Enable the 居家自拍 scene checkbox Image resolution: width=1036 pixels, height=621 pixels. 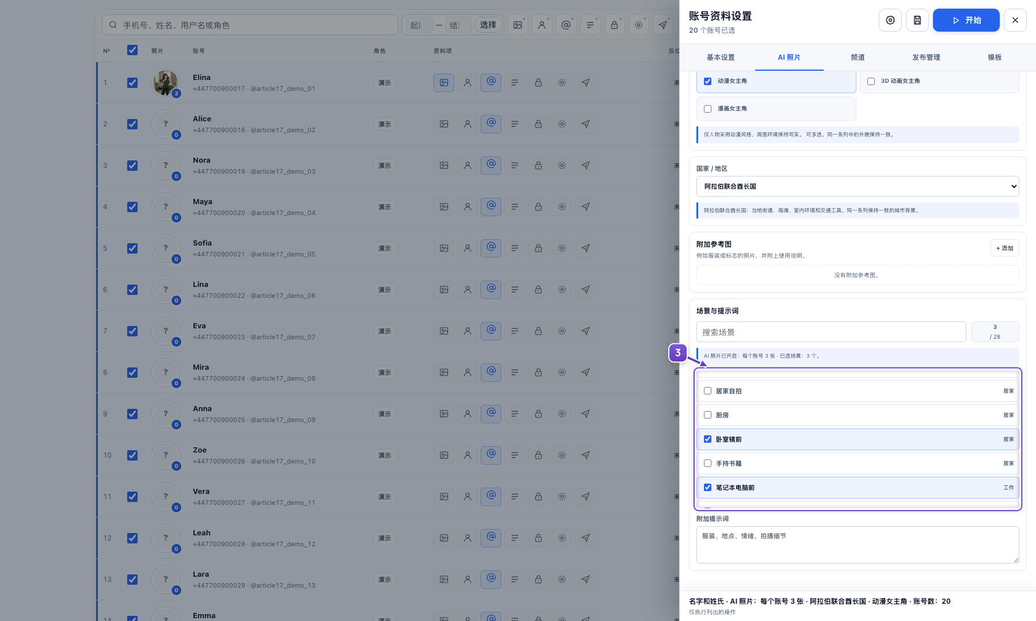(x=708, y=391)
